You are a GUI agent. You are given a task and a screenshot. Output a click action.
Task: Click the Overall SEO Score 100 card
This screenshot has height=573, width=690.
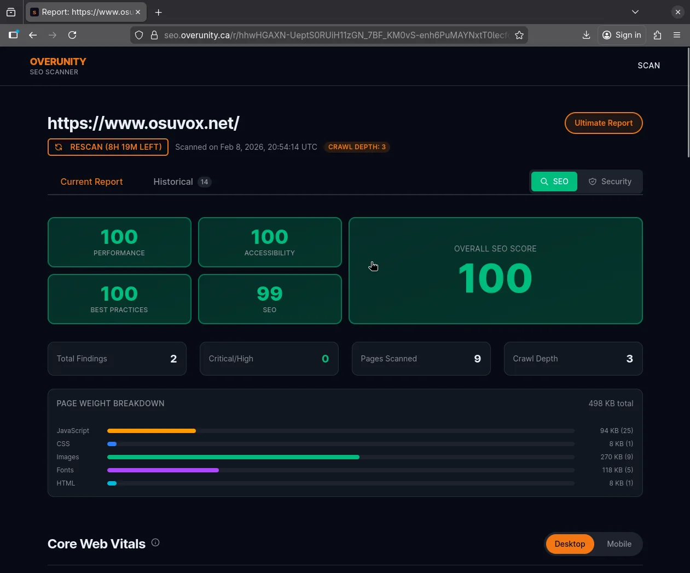pyautogui.click(x=496, y=271)
